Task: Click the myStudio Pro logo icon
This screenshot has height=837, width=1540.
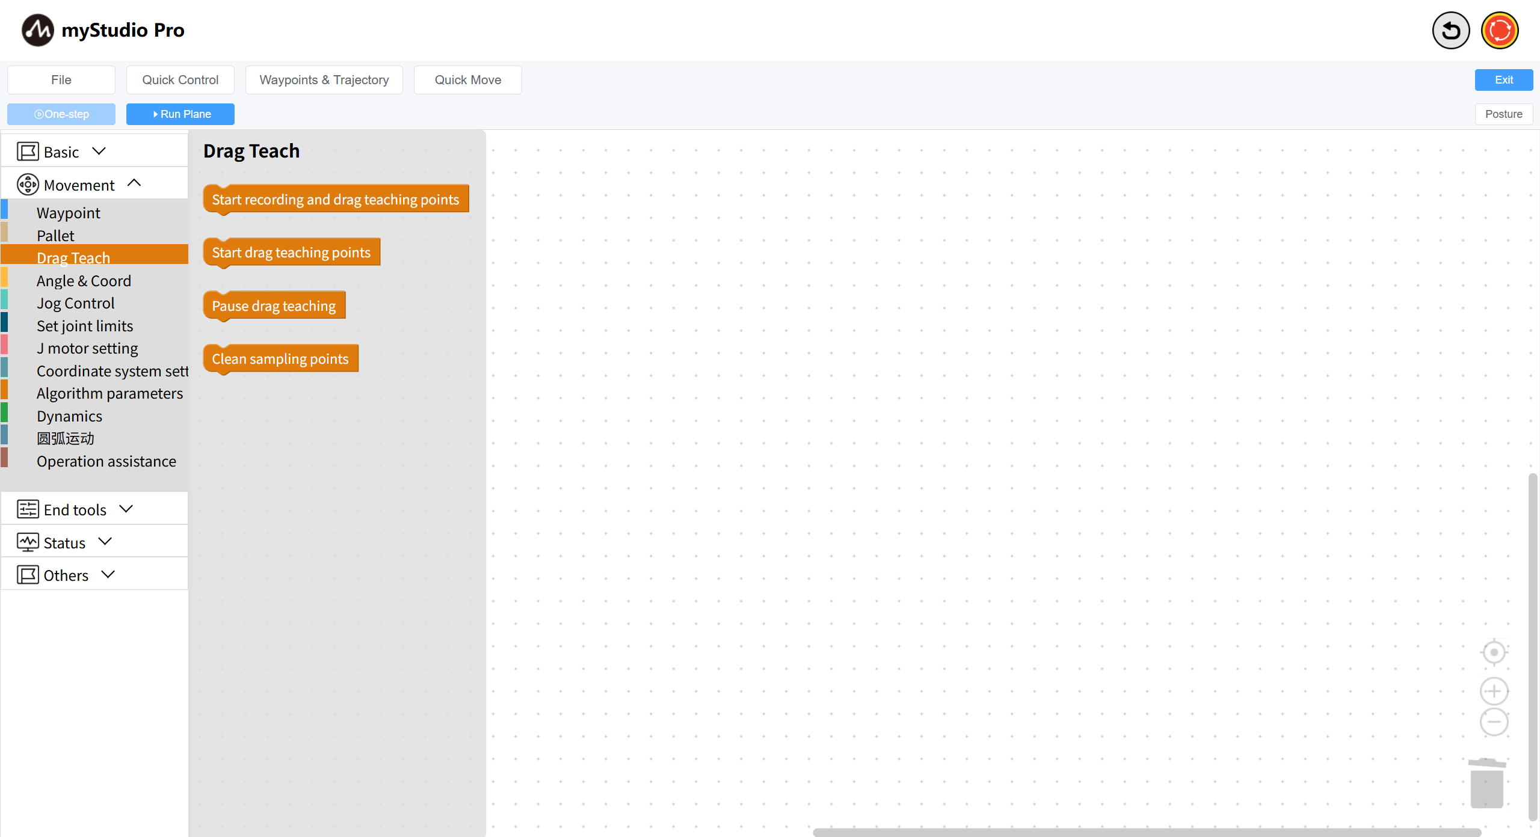Action: pos(37,30)
